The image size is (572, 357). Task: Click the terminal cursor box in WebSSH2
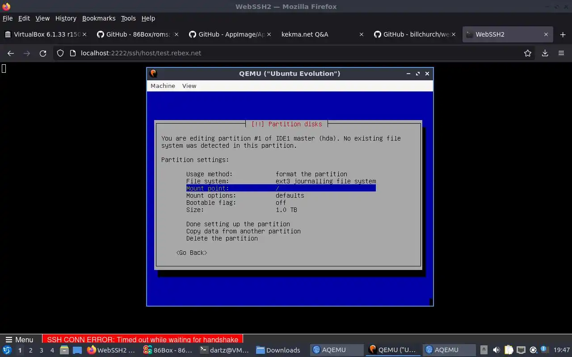(4, 68)
